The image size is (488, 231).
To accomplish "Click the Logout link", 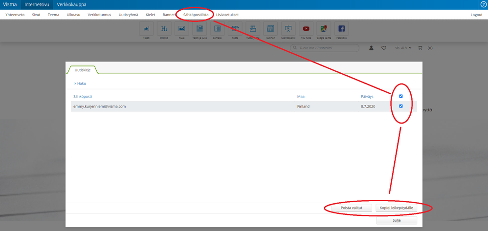I will click(x=476, y=15).
